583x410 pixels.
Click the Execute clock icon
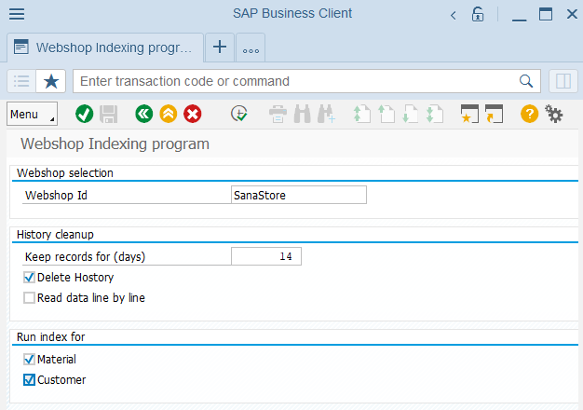click(x=239, y=114)
